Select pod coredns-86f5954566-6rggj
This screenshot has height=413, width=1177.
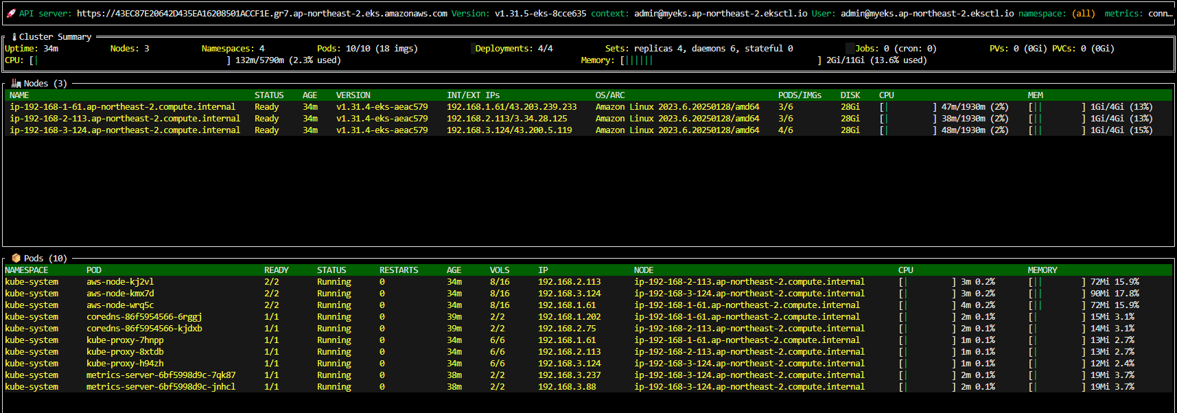coord(588,316)
